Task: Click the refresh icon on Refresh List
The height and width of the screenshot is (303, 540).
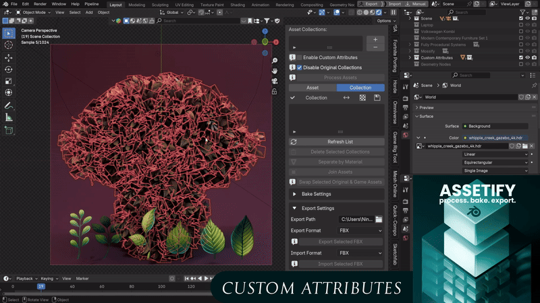Action: pyautogui.click(x=294, y=142)
